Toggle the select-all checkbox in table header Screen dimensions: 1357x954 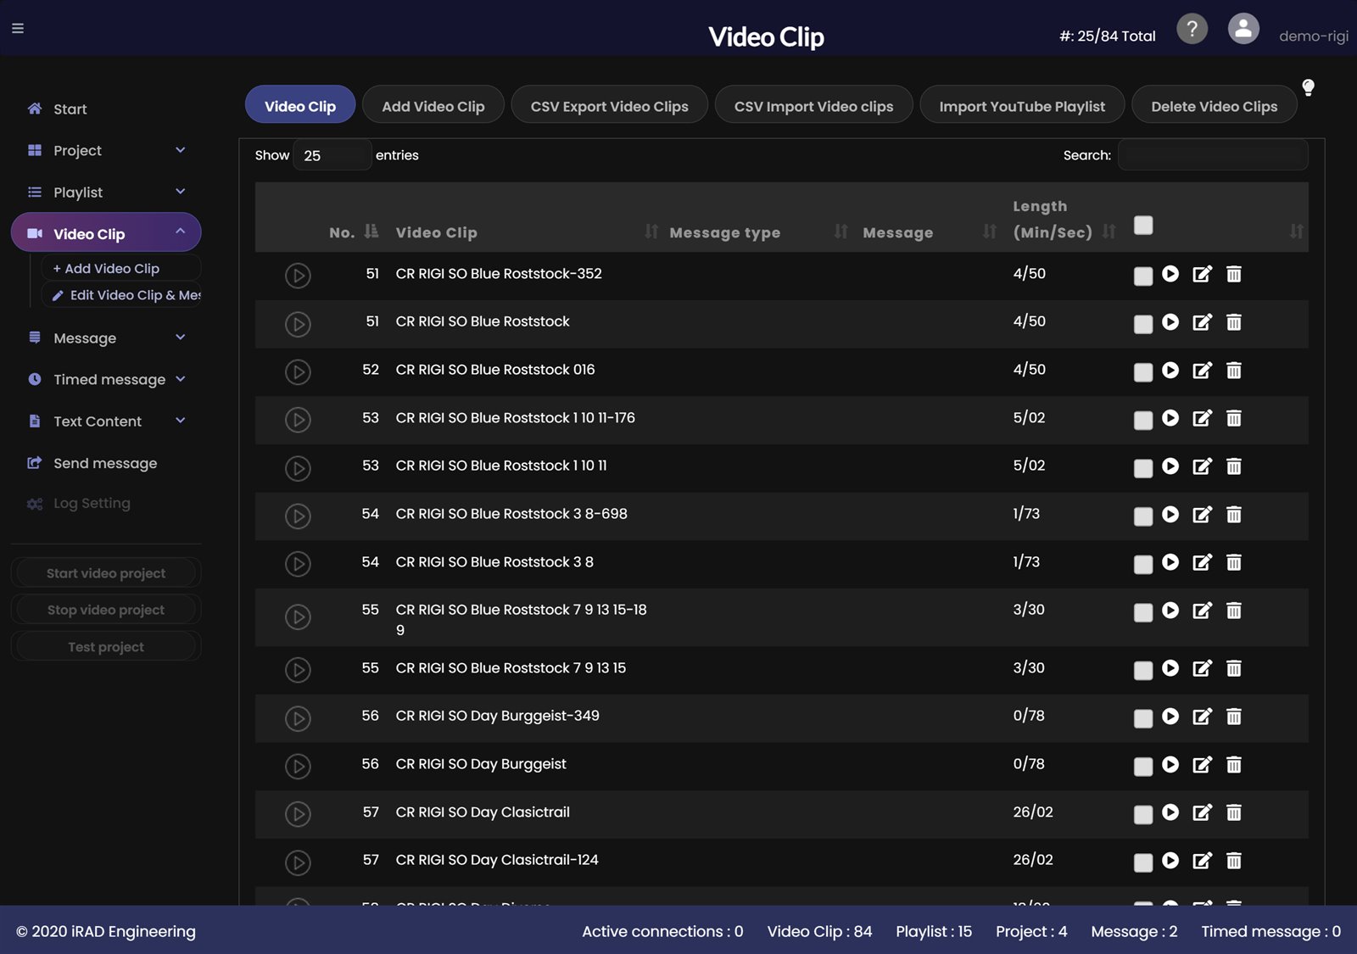click(1143, 225)
